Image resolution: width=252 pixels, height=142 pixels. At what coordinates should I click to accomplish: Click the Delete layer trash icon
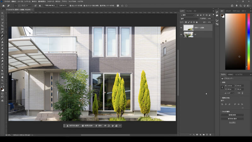pos(210,135)
